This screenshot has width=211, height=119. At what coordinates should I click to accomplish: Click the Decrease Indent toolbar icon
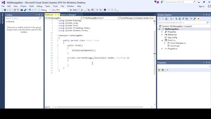89,10
